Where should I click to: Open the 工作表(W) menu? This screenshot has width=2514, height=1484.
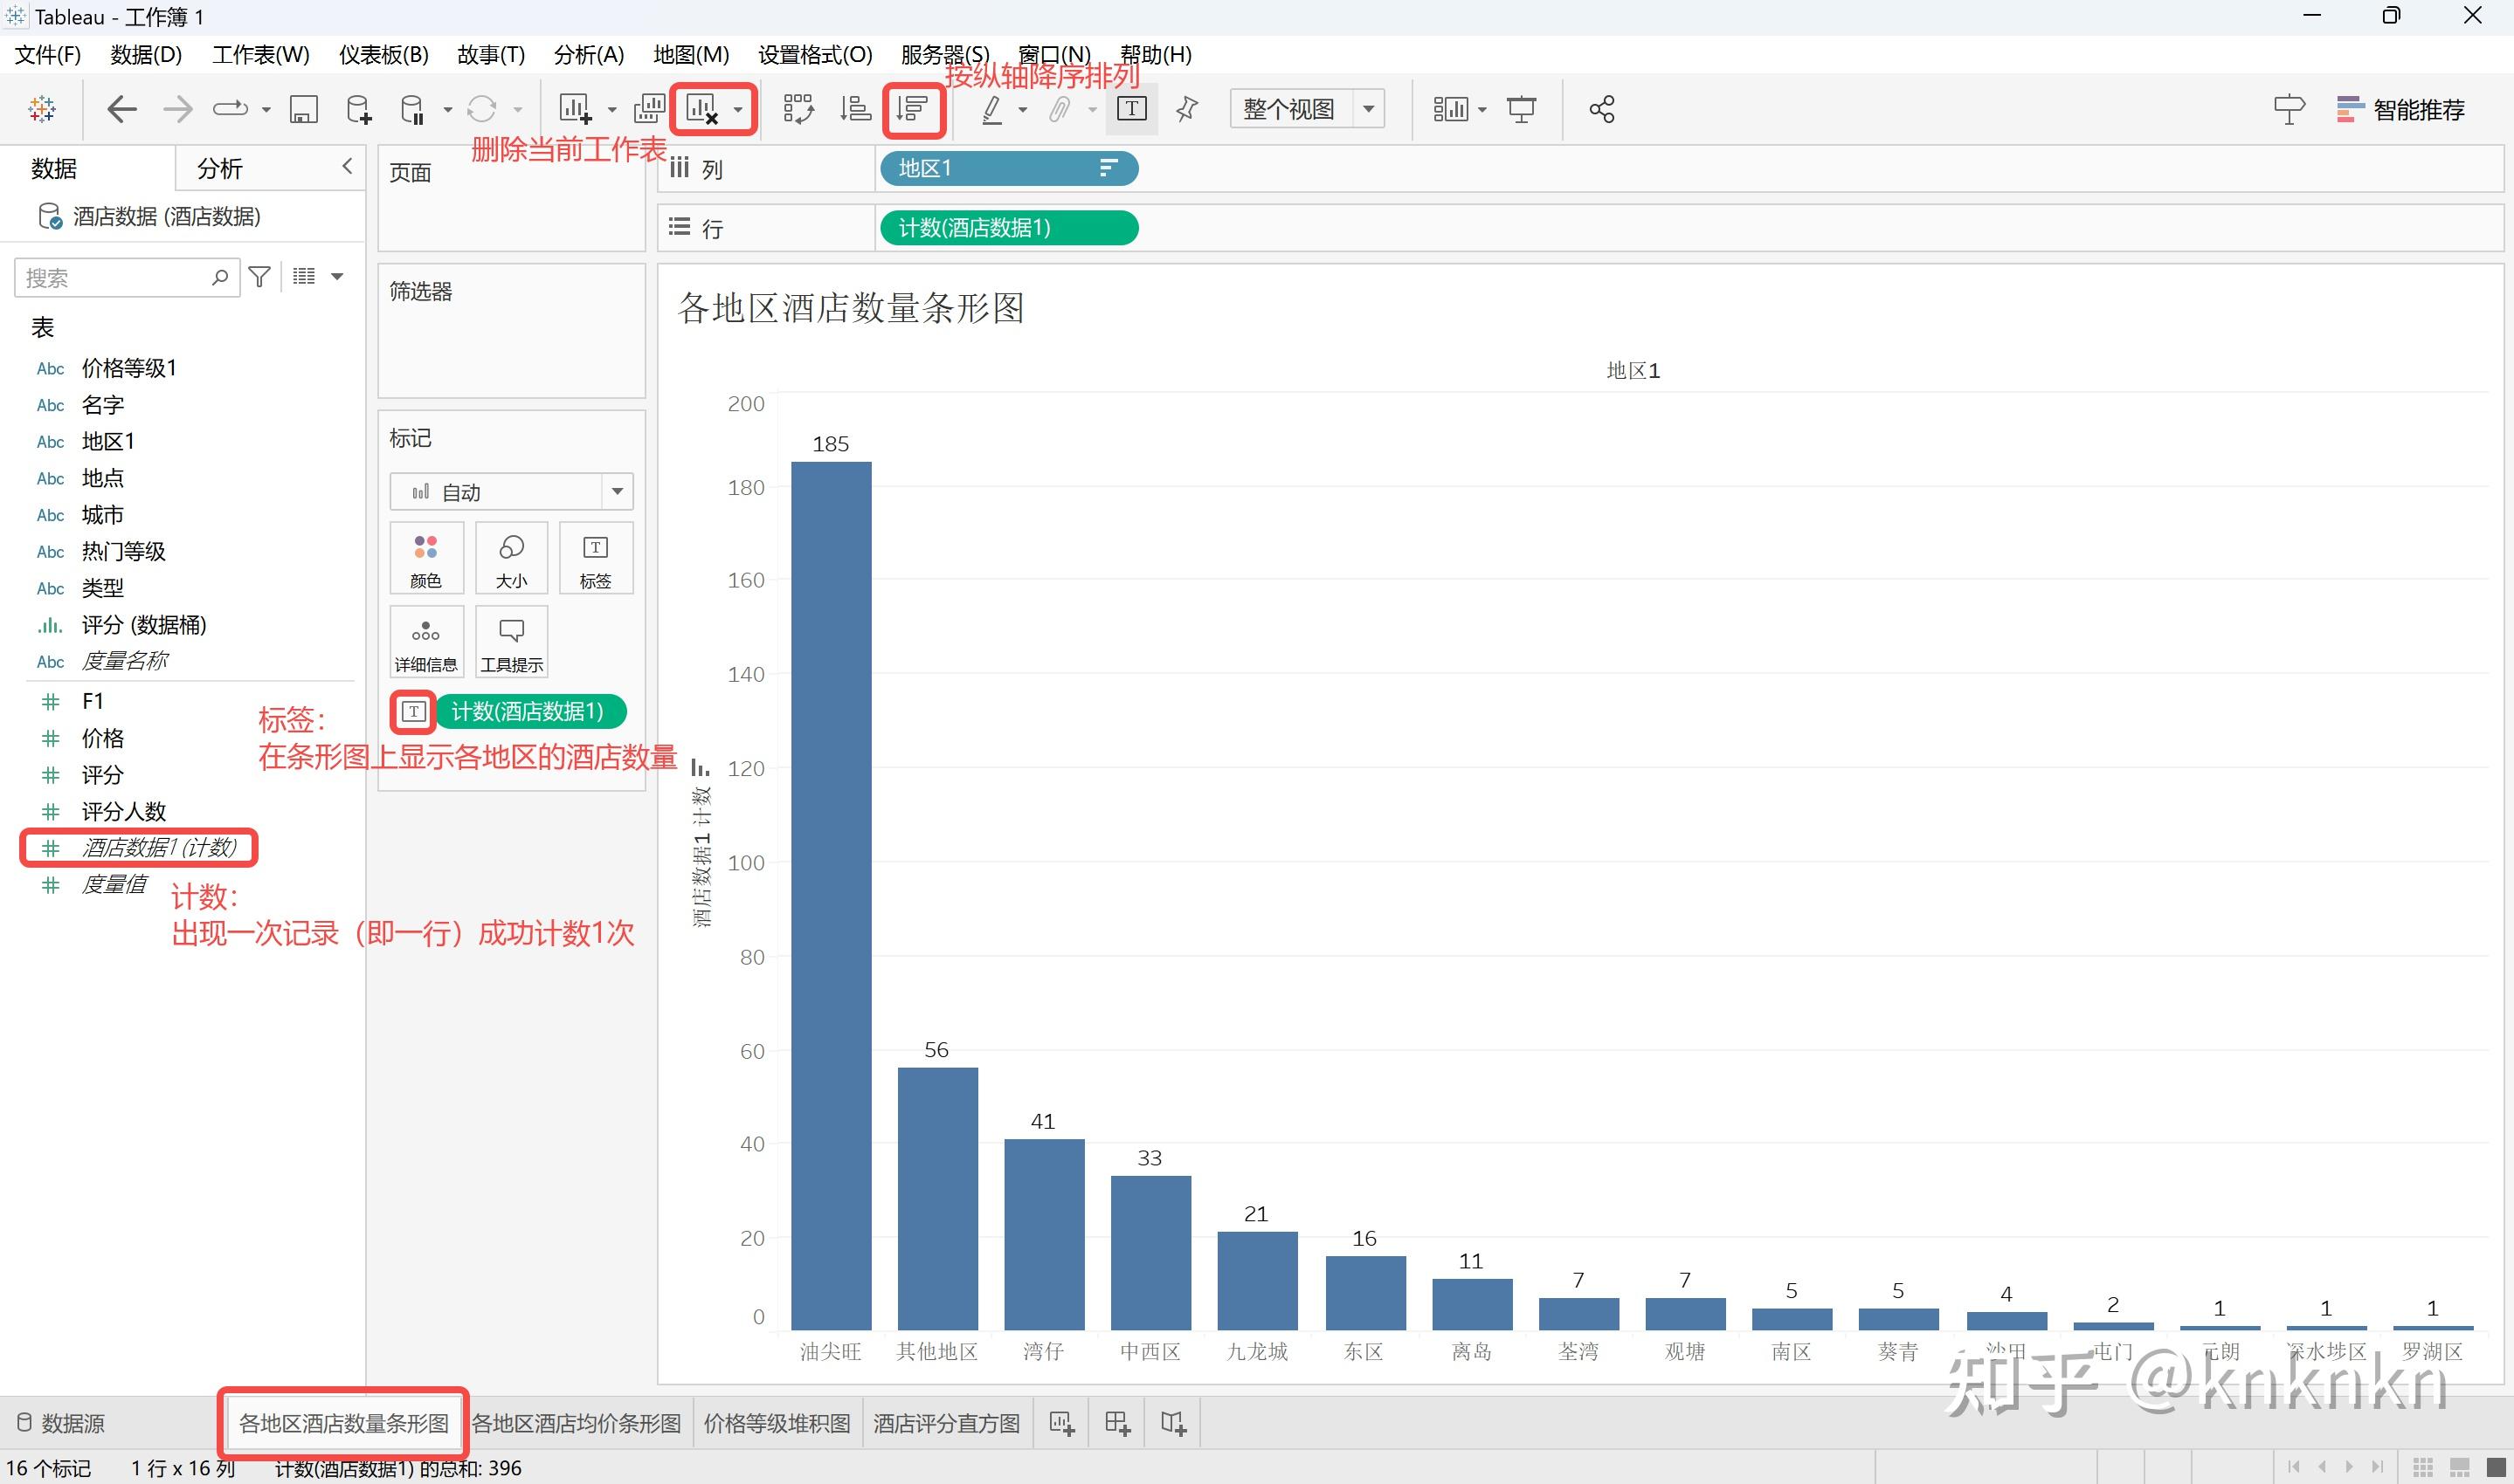[260, 55]
